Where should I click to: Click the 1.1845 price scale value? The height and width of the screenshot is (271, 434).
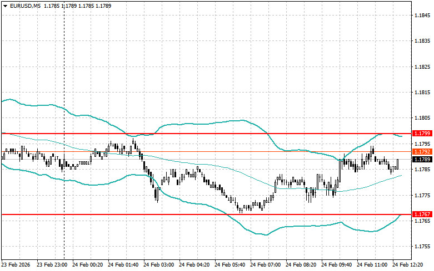[x=422, y=15]
